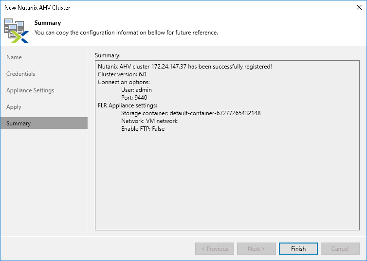Click the window title 'New Nutanix AHV Cluster'

coord(37,8)
